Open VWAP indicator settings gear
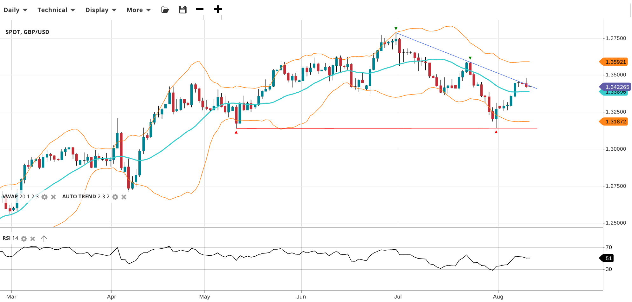The width and height of the screenshot is (632, 302). point(45,197)
